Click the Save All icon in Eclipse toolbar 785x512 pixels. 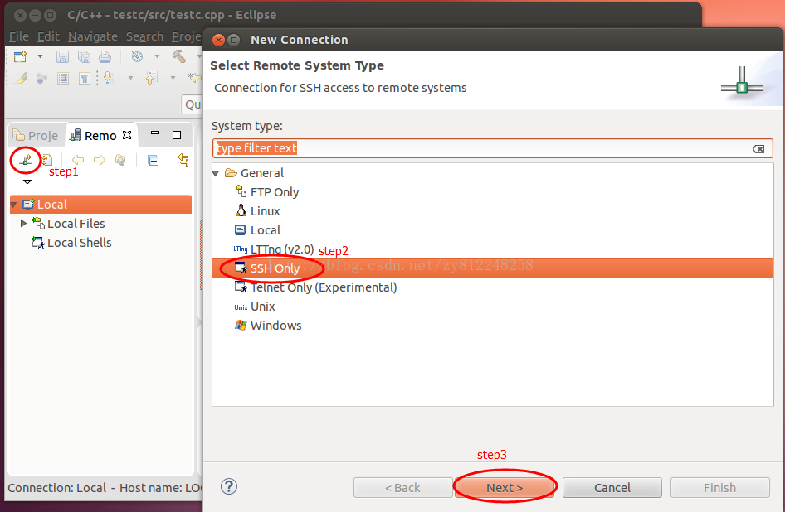pos(84,56)
